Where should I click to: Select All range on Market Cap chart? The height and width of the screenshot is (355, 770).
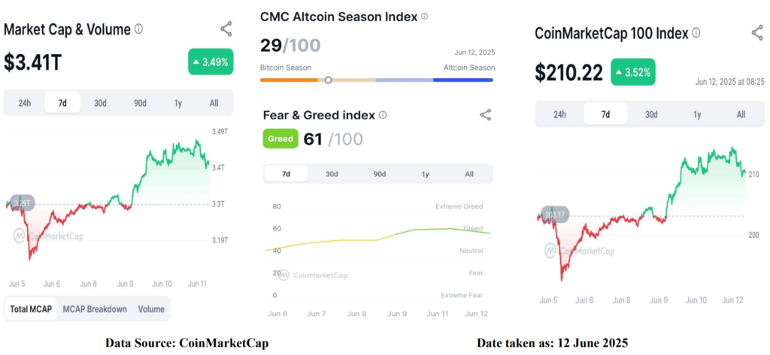click(214, 103)
